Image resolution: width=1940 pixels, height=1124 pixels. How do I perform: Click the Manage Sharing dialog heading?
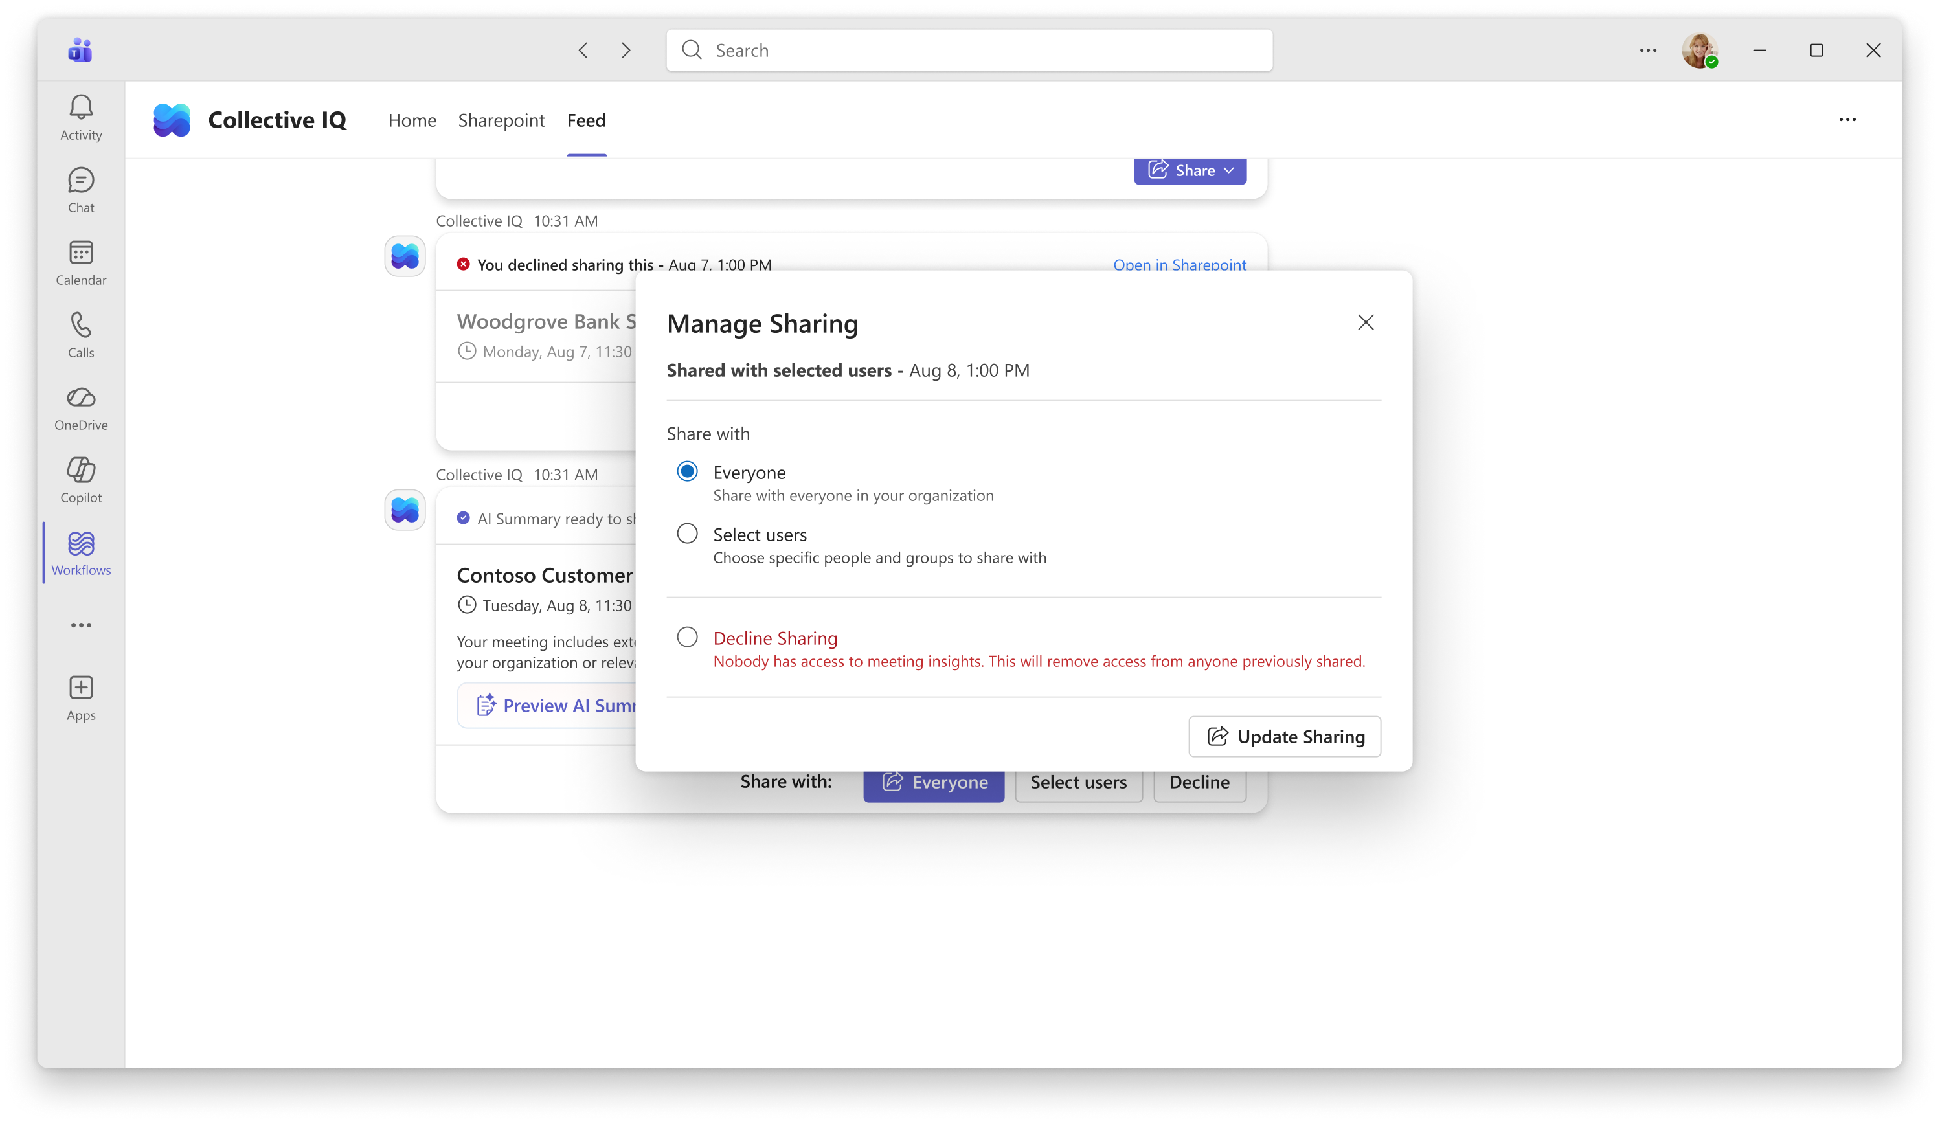coord(762,323)
